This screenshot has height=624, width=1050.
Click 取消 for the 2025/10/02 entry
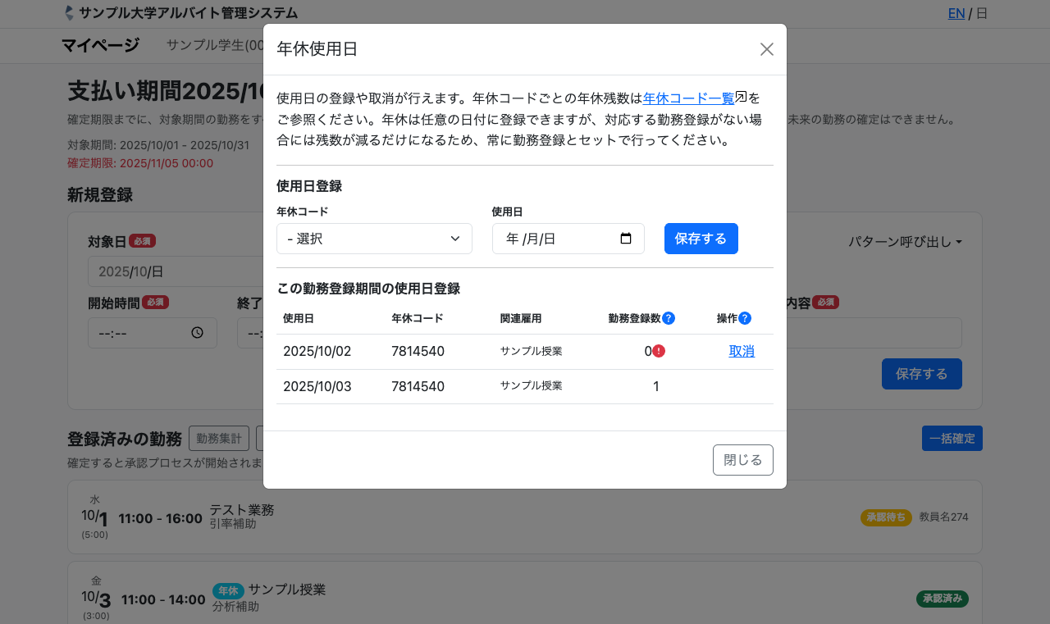click(x=742, y=351)
